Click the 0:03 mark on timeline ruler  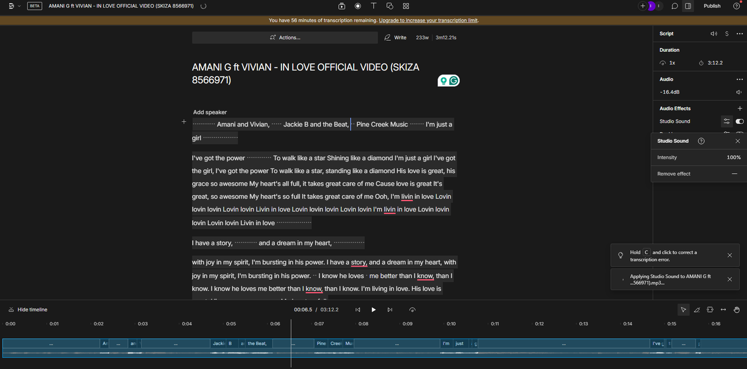pos(142,324)
